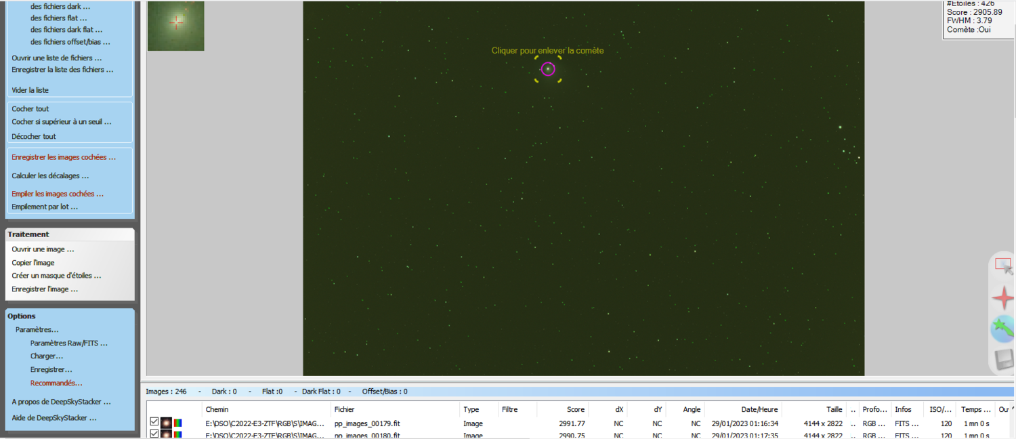Select the rectangle selection mode tool
The image size is (1016, 439).
click(x=1003, y=266)
